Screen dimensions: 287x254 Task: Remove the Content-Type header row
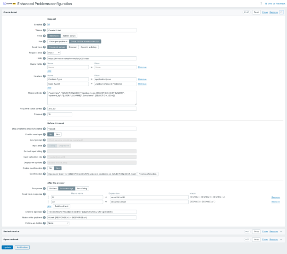tap(142, 79)
